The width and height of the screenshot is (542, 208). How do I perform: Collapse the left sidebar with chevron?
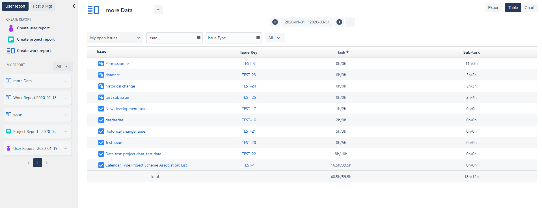[x=74, y=6]
